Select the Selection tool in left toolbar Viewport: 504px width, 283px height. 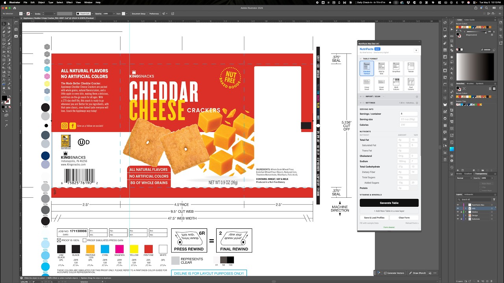click(4, 24)
